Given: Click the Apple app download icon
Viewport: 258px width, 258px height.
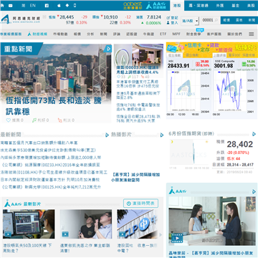Looking at the screenshot, I should 59,5.
